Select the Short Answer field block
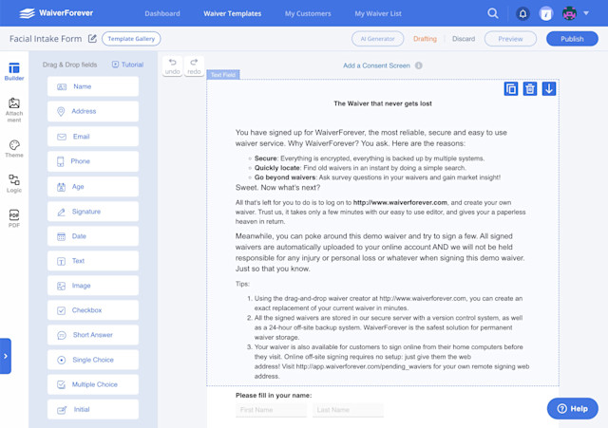This screenshot has height=428, width=608. (x=93, y=335)
